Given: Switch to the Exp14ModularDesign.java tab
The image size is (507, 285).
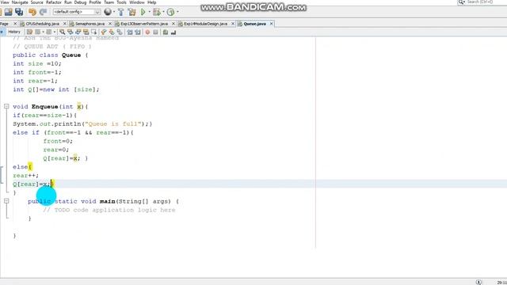Looking at the screenshot, I should coord(205,24).
